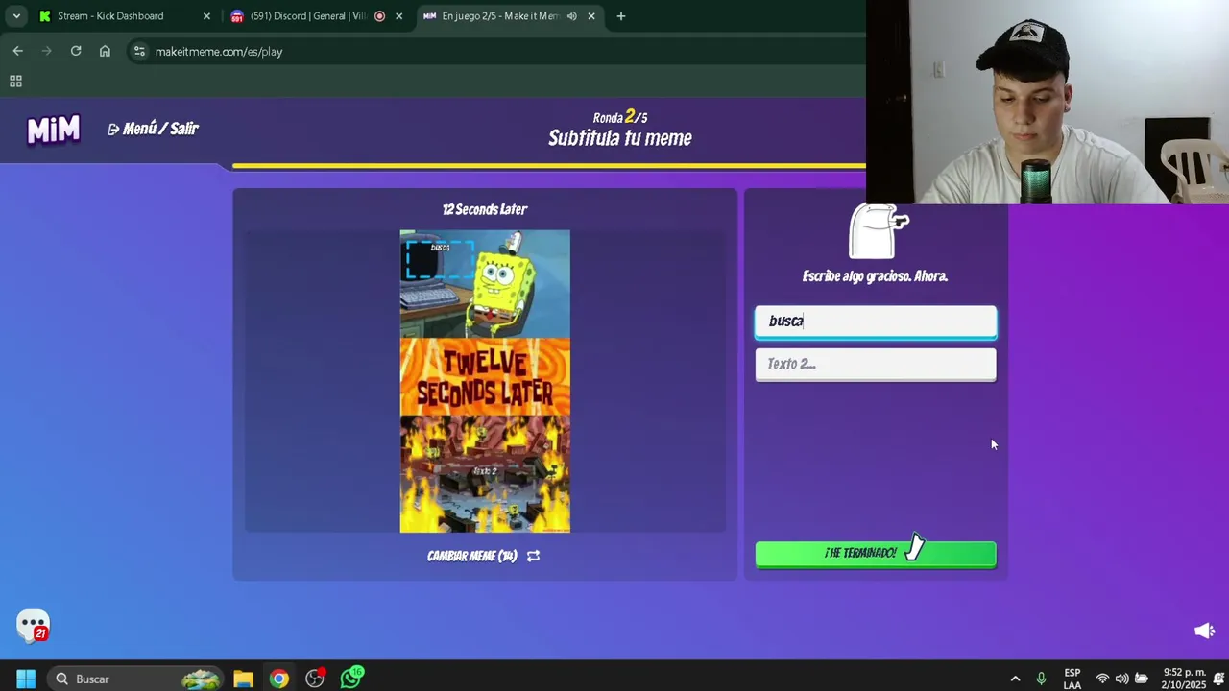The image size is (1229, 691).
Task: Open ESP LAA language switcher
Action: 1072,679
